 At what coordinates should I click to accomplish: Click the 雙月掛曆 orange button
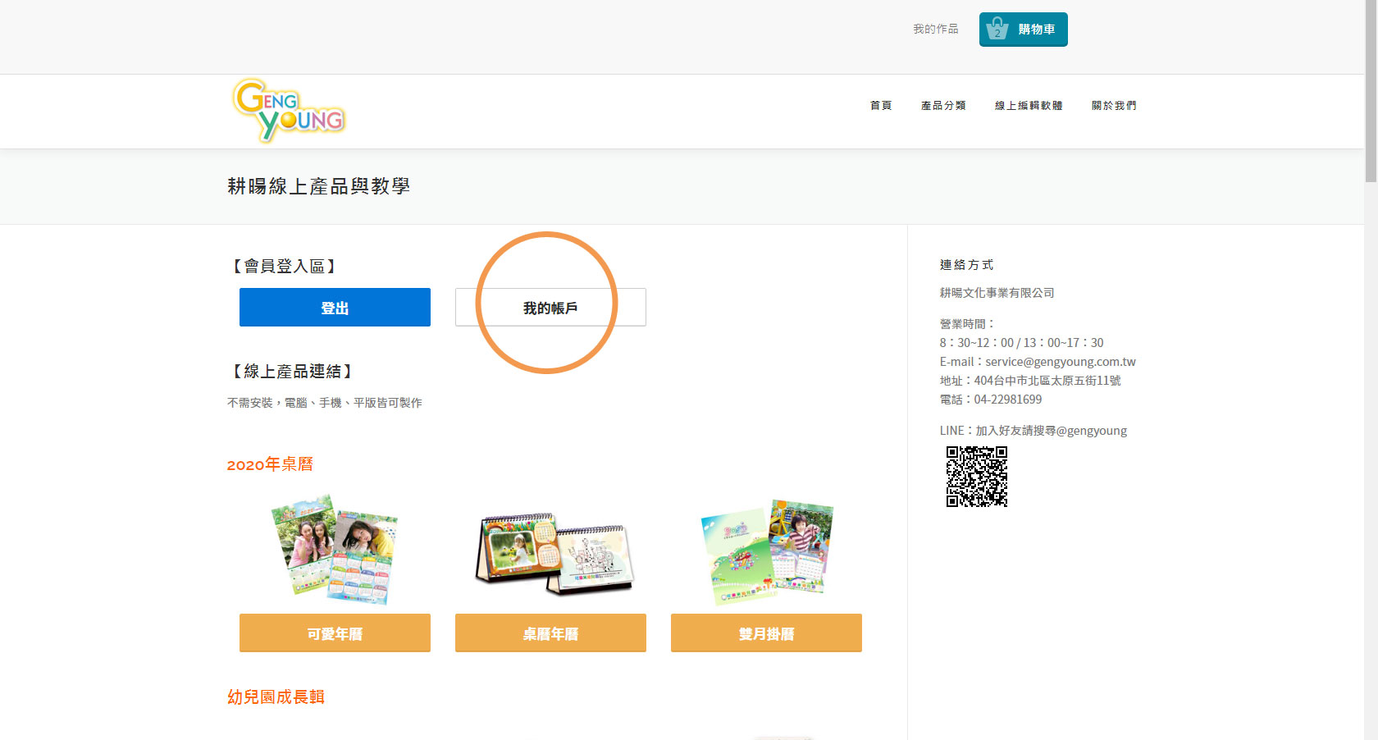[766, 633]
